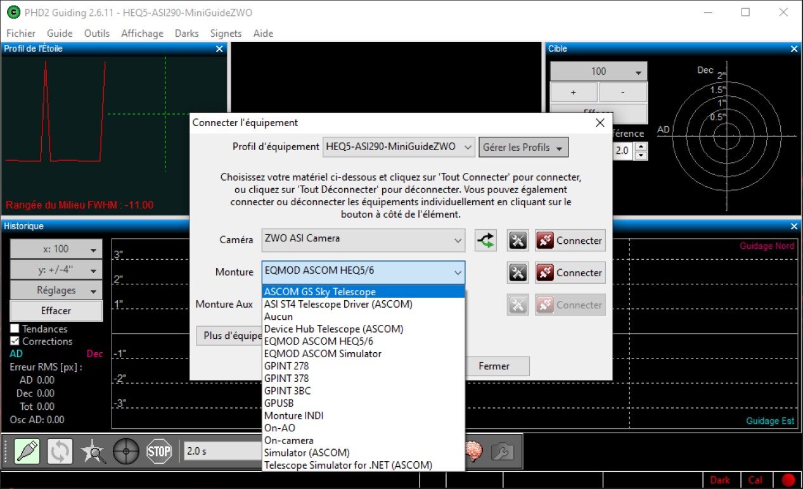Close the Cible panel

[794, 49]
